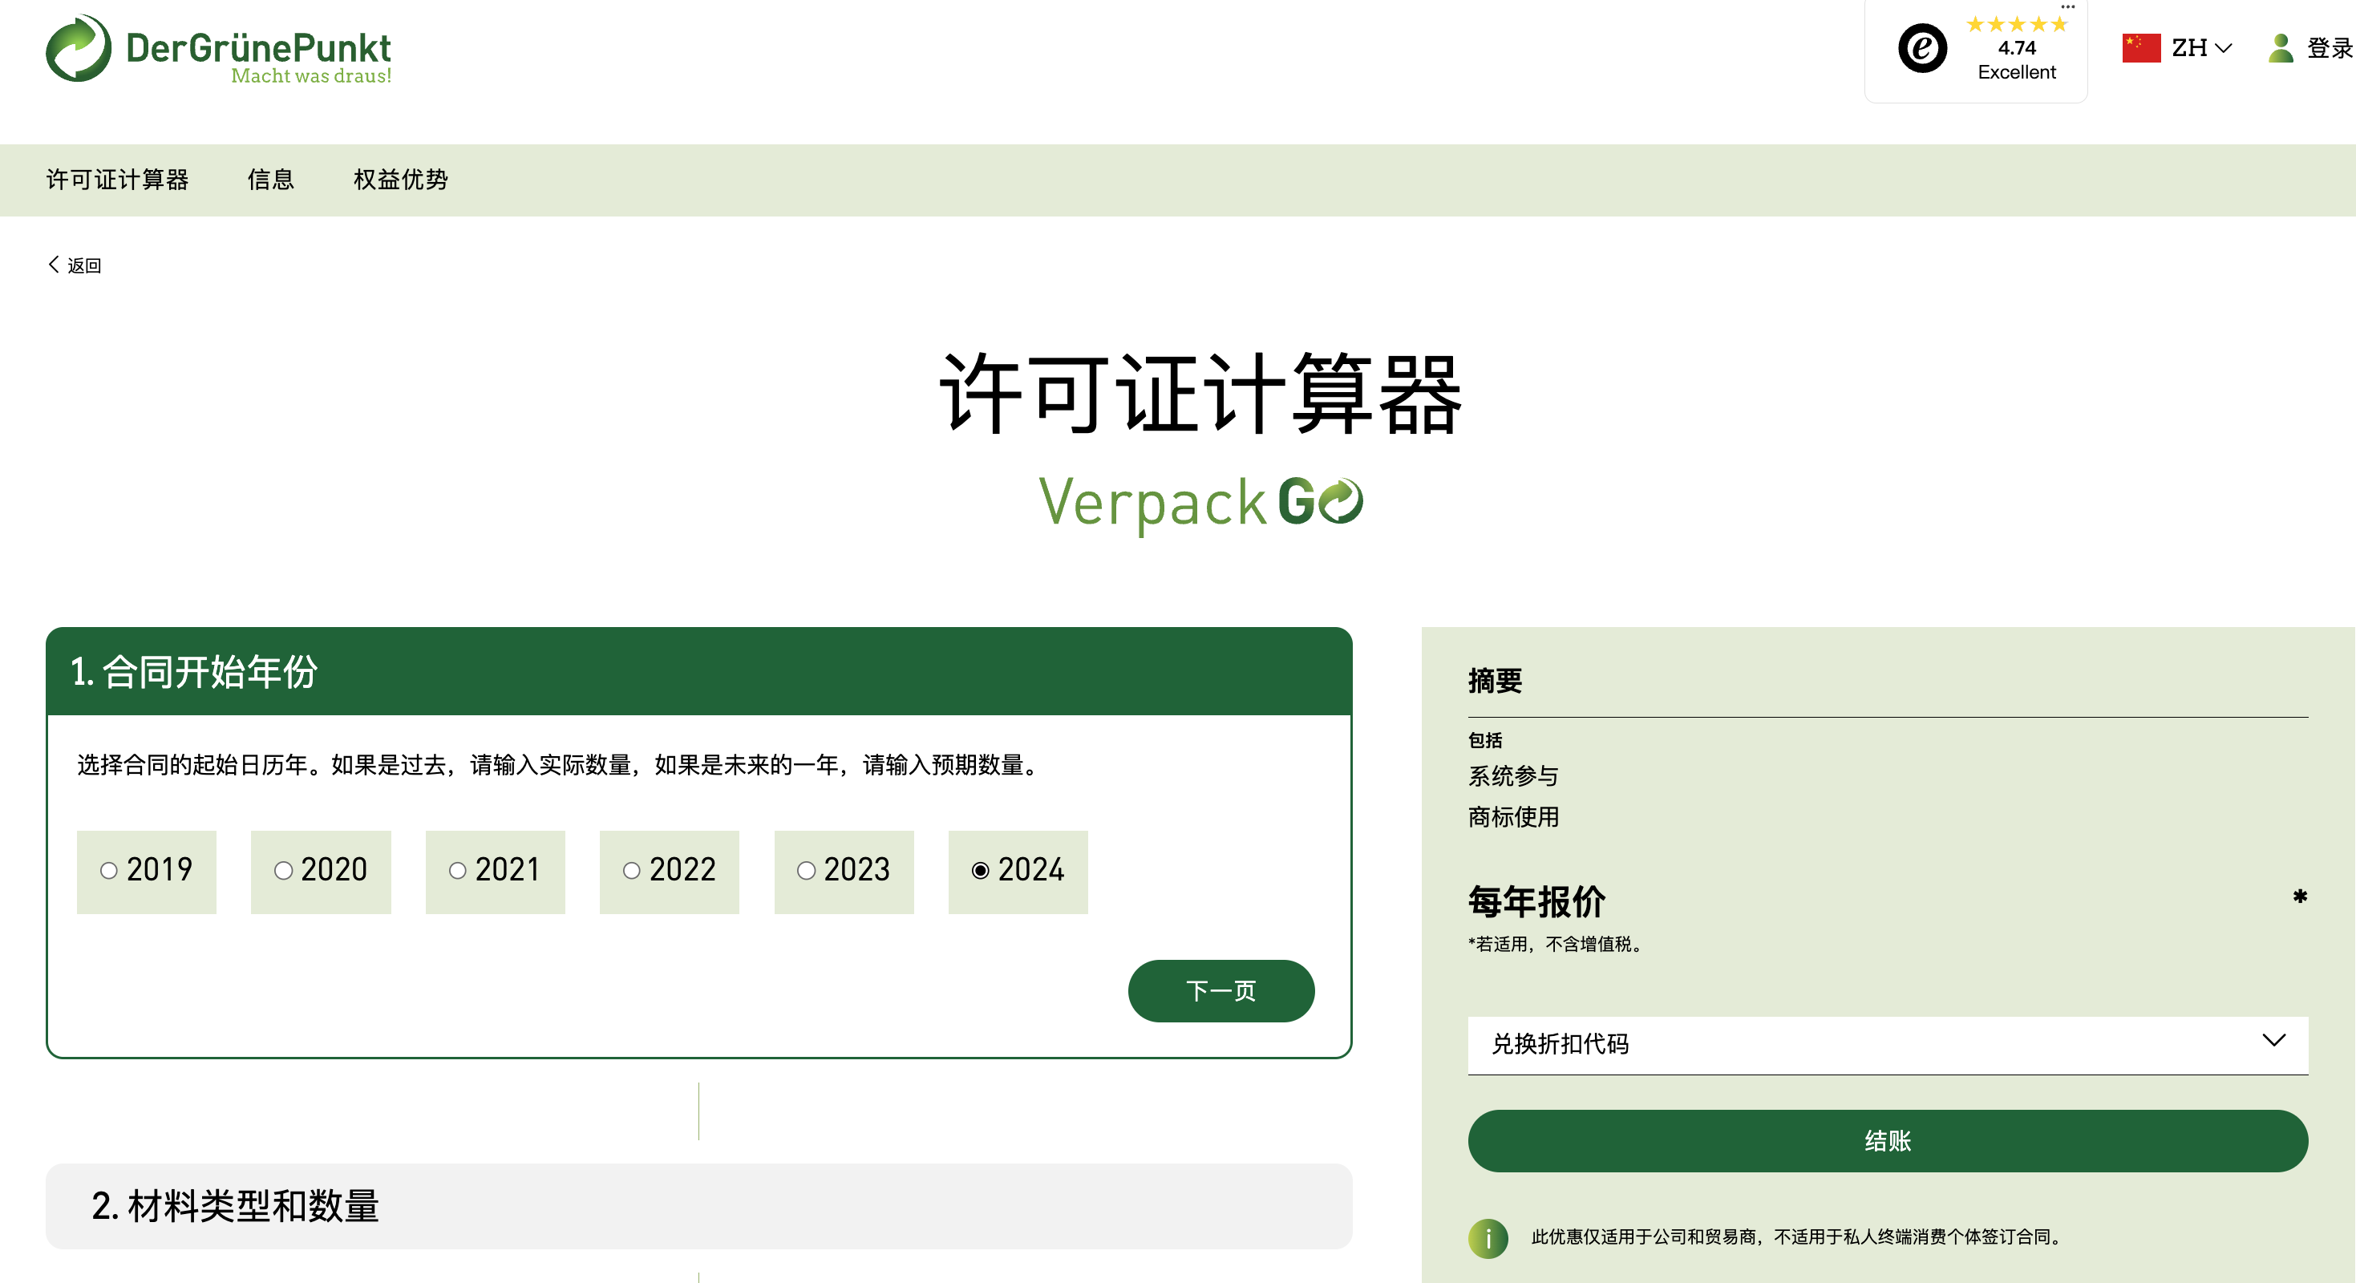Click the 每年报价 annual quote heading
This screenshot has height=1283, width=2356.
(1536, 901)
